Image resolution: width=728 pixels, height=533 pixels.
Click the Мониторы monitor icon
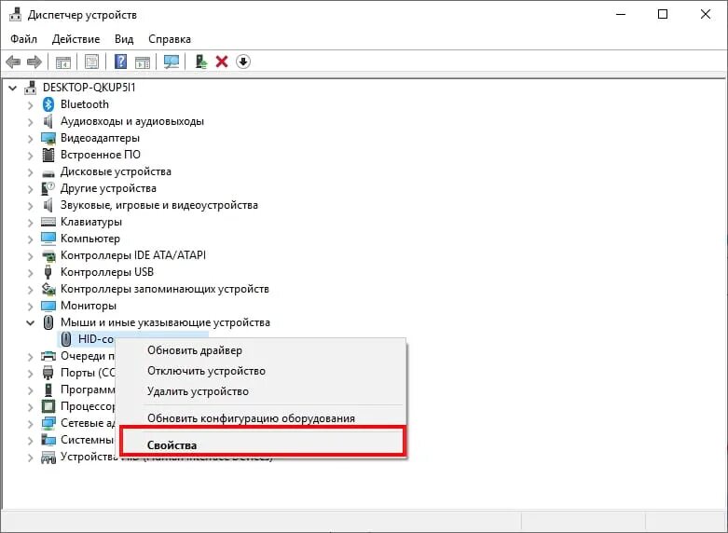pos(48,306)
